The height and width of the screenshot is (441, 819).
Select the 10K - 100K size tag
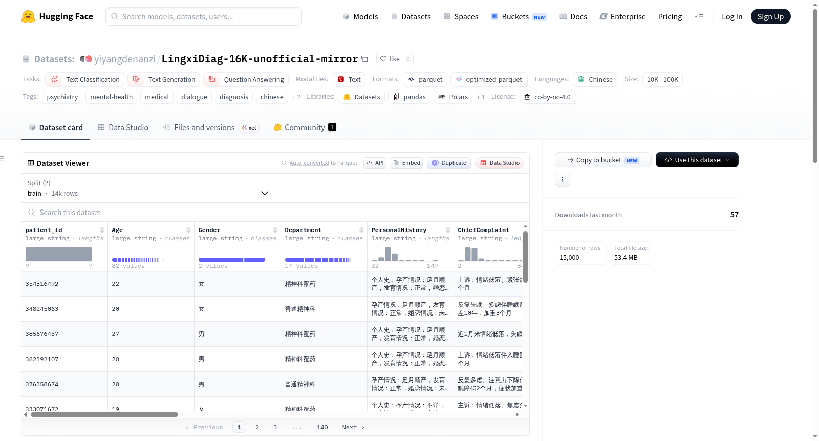tap(662, 79)
